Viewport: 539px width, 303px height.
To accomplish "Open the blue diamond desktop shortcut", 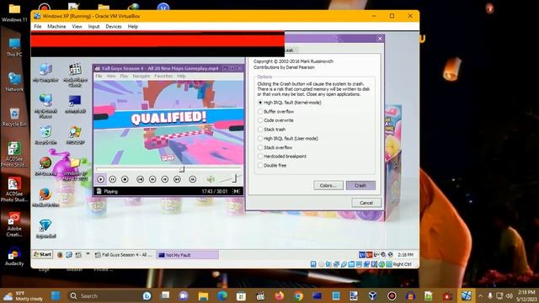I will point(45,228).
